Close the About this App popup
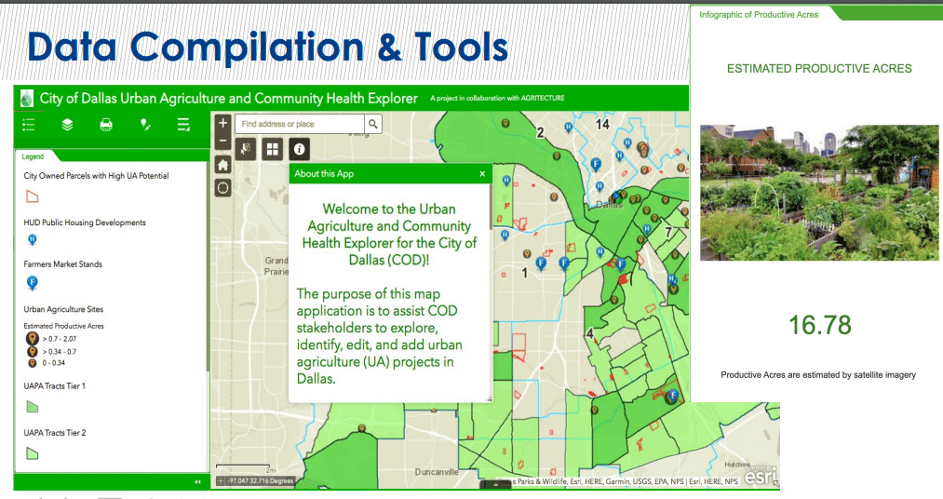The image size is (943, 499). point(482,173)
